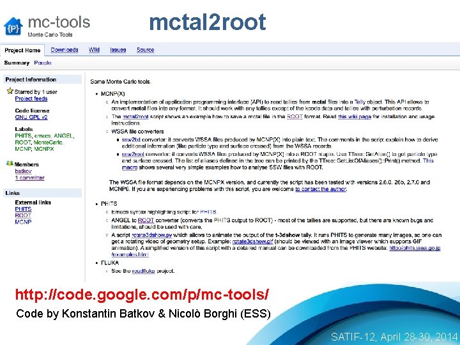Viewport: 460px width, 345px height.
Task: Open the ssw2root converter link
Action: click(x=133, y=154)
